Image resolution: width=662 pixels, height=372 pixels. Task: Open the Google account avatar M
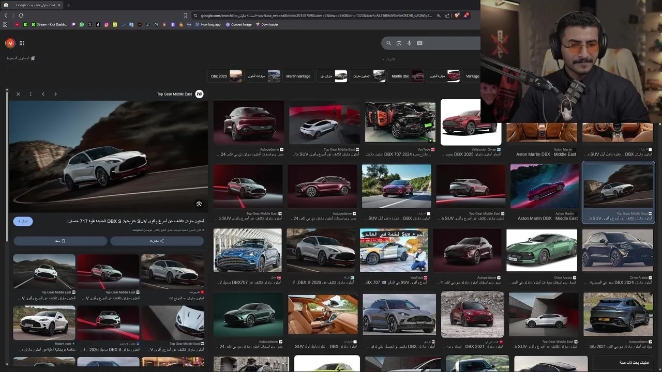(10, 43)
